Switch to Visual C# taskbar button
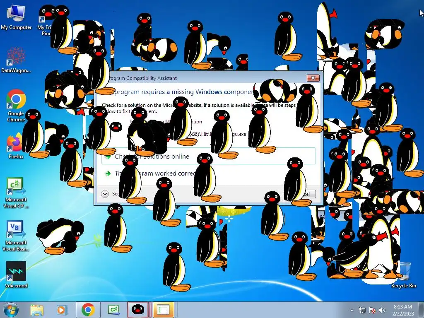Viewport: 424px width, 318px height. coord(113,310)
